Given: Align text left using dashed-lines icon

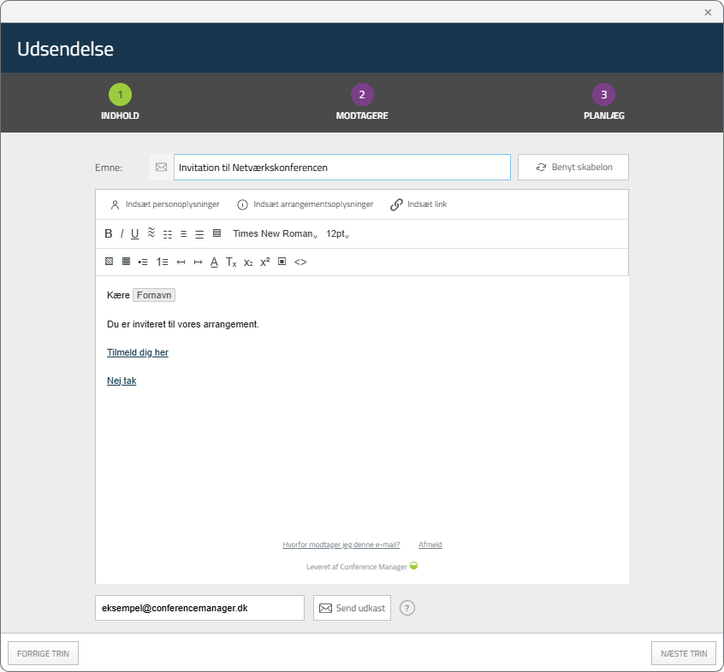Looking at the screenshot, I should (168, 234).
